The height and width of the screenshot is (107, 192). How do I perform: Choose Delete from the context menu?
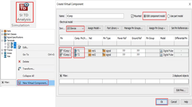(x=26, y=62)
